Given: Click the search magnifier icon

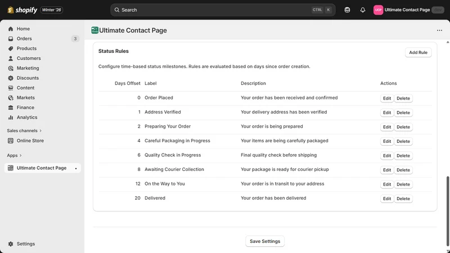Looking at the screenshot, I should click(117, 10).
